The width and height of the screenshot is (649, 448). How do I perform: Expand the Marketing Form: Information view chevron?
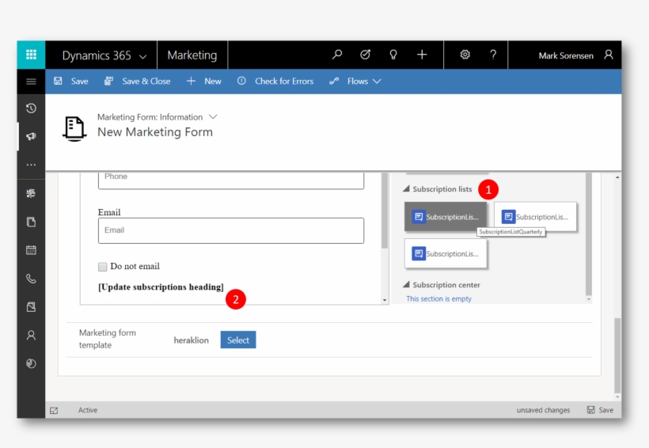(x=213, y=117)
